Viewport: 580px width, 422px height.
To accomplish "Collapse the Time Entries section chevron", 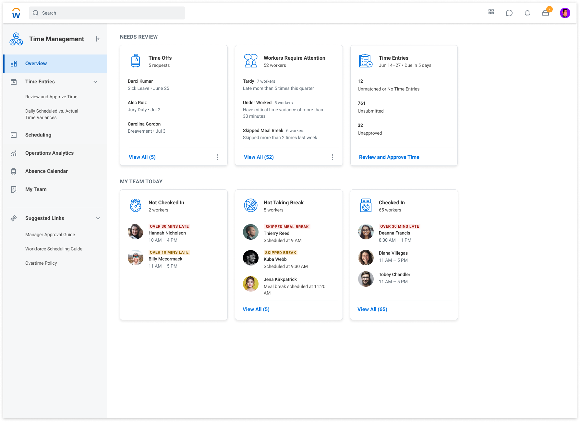I will (95, 82).
